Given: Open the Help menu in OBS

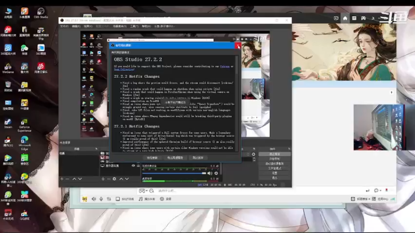Looking at the screenshot, I should (146, 26).
